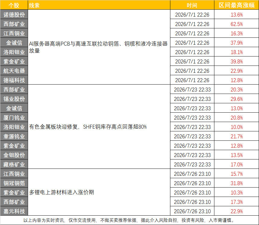Select the 铜冠铜箔 stock cell
Image resolution: width=259 pixels, height=225 pixels.
14,183
